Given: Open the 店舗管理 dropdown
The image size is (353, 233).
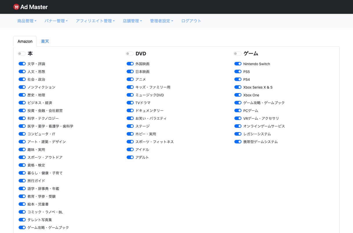Looking at the screenshot, I should 132,21.
